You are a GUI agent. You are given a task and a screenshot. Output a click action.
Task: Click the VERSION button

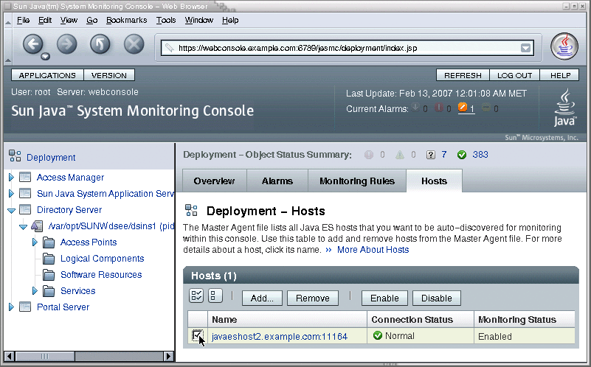click(x=109, y=75)
